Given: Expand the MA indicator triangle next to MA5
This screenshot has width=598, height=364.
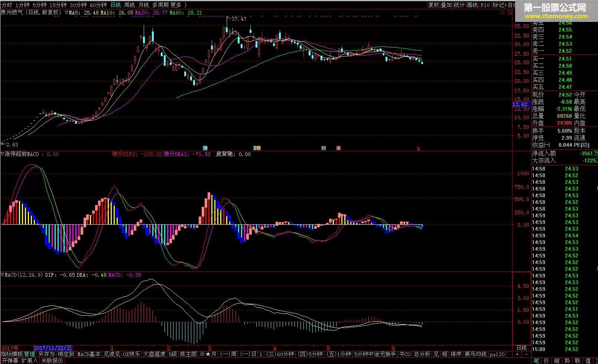Looking at the screenshot, I should tap(66, 13).
